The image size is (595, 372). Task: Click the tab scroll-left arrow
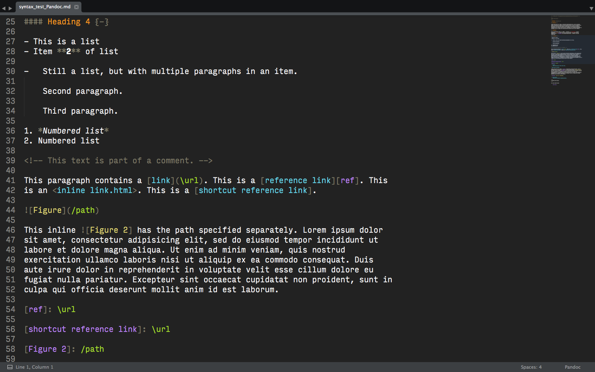click(x=4, y=8)
